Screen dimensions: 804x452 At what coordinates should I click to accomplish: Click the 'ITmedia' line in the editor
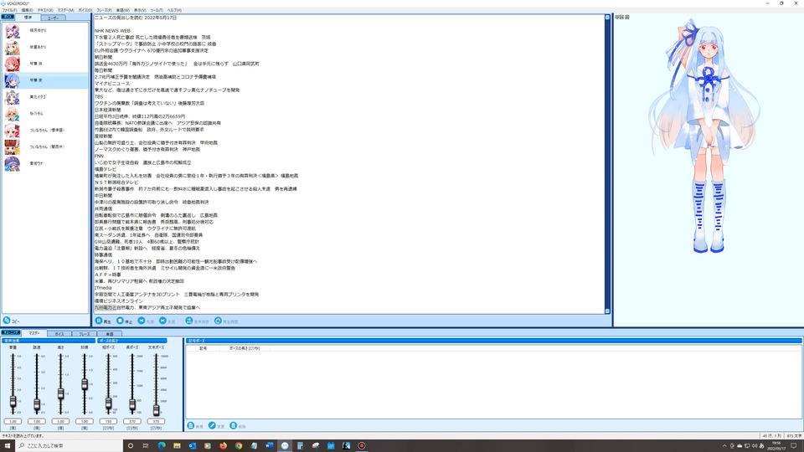tap(103, 288)
